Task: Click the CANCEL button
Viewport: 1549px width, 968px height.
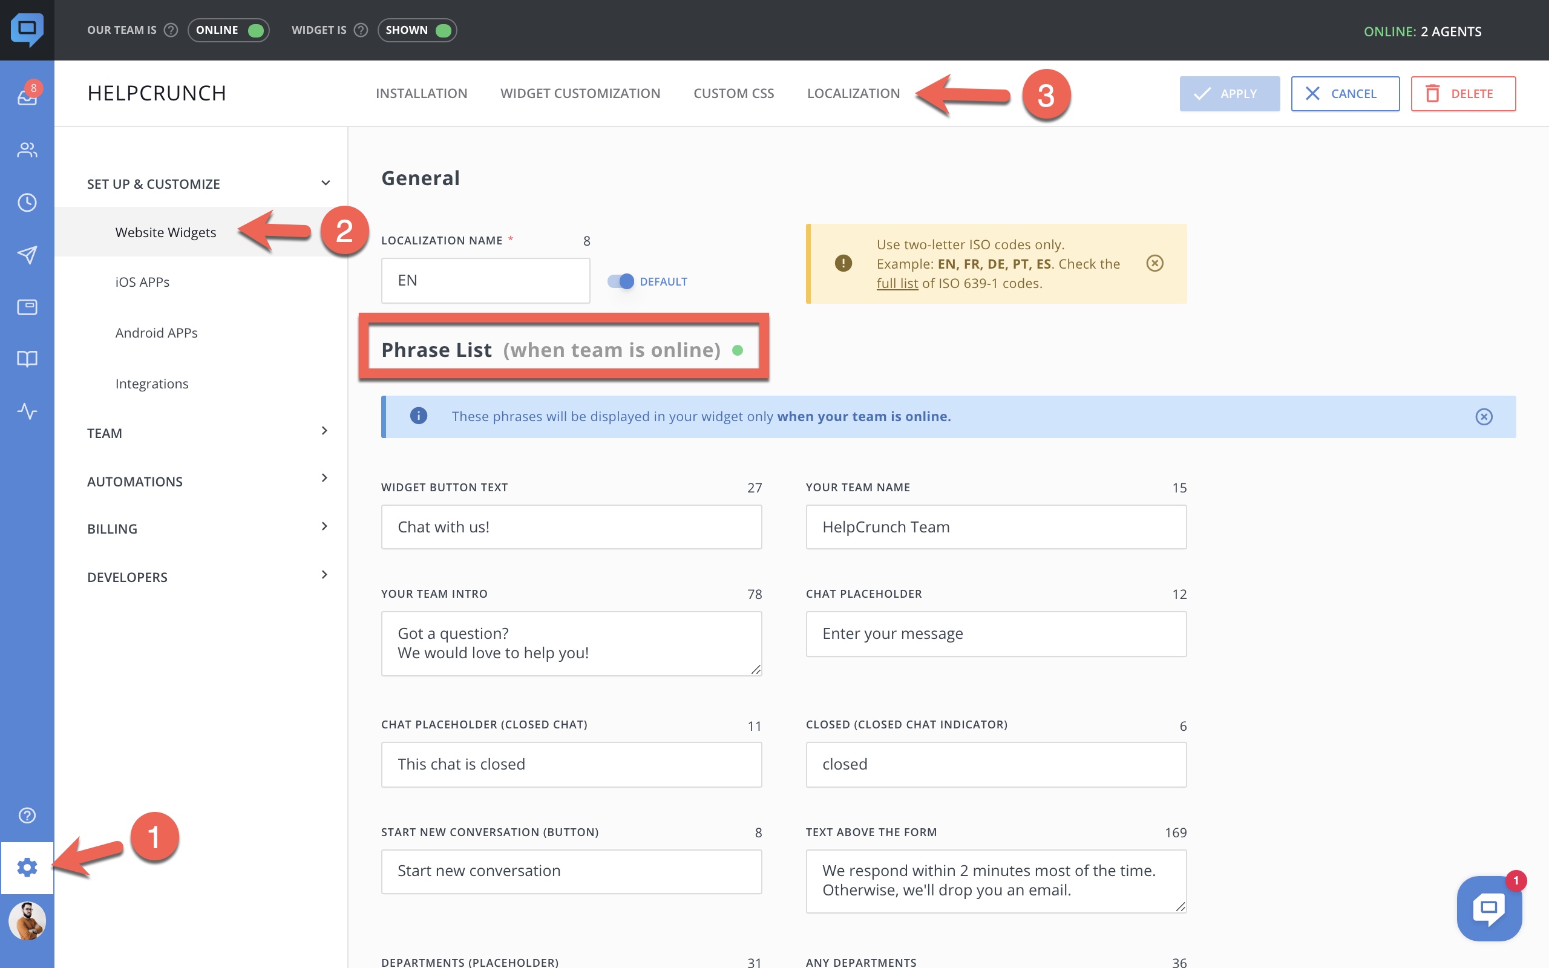Action: [x=1345, y=93]
